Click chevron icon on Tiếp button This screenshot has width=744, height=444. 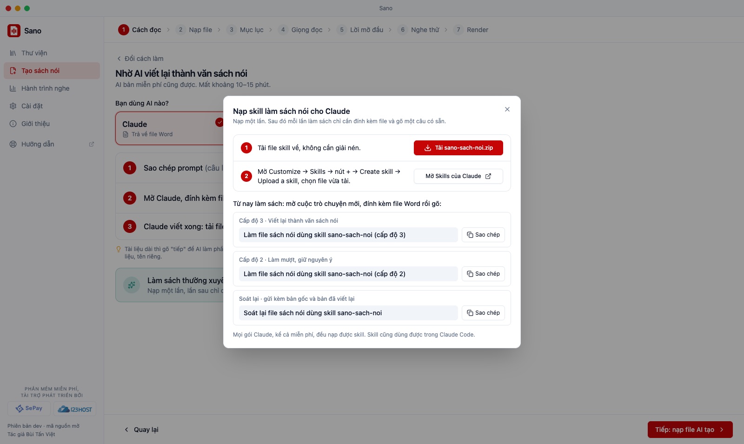pyautogui.click(x=722, y=430)
